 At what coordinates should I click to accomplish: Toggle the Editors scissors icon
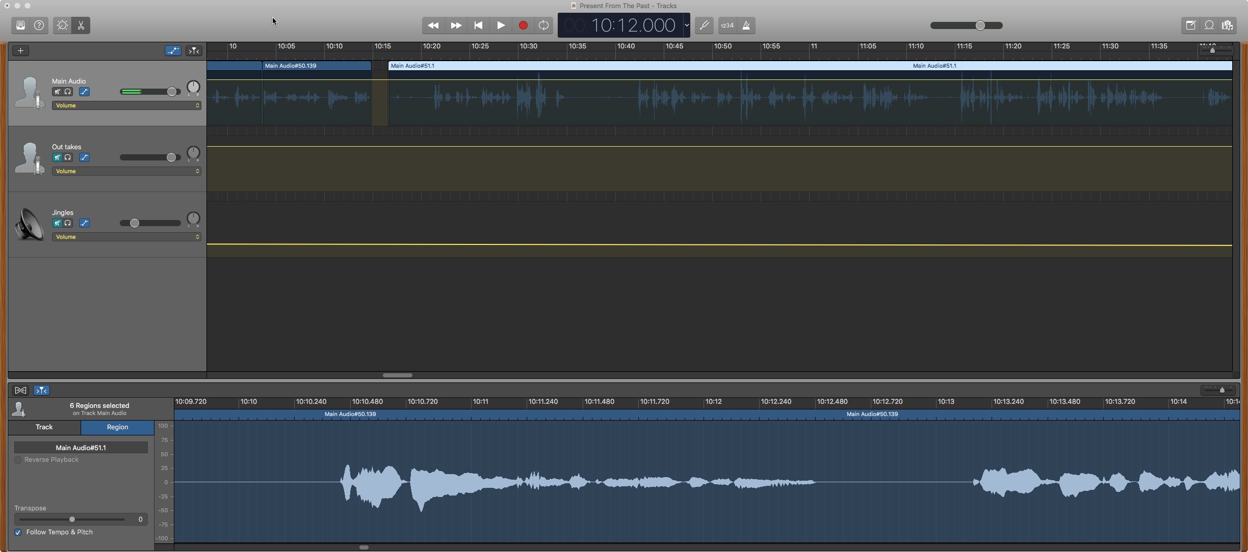click(81, 25)
